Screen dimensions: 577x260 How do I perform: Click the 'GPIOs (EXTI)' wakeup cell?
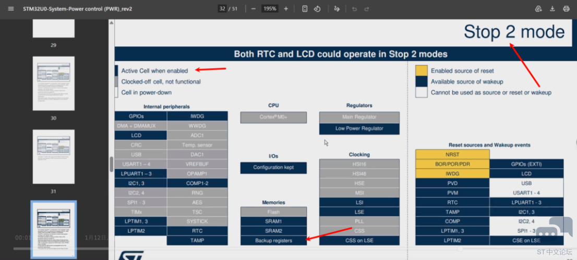(526, 164)
